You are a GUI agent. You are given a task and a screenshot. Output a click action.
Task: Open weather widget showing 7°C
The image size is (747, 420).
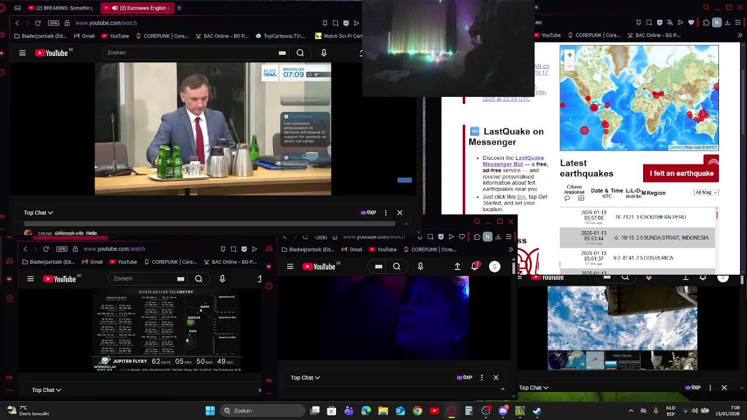(x=28, y=411)
